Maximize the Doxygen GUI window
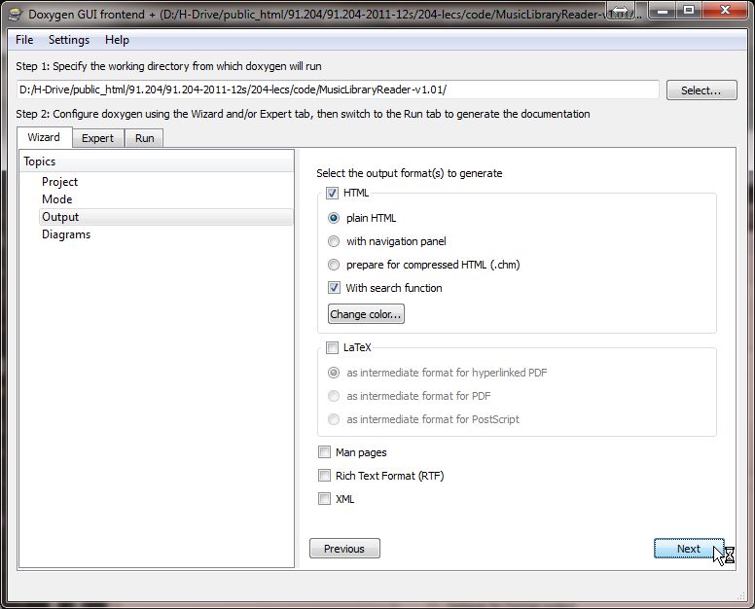This screenshot has width=755, height=609. 689,10
